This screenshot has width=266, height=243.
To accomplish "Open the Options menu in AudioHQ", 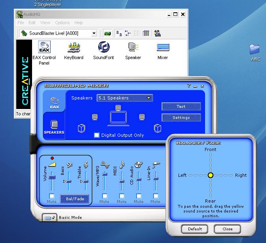I will pos(63,23).
